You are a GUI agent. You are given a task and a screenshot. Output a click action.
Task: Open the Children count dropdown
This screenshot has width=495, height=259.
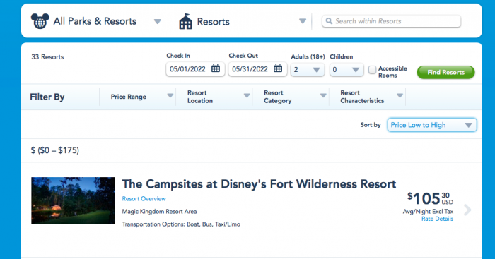click(346, 70)
